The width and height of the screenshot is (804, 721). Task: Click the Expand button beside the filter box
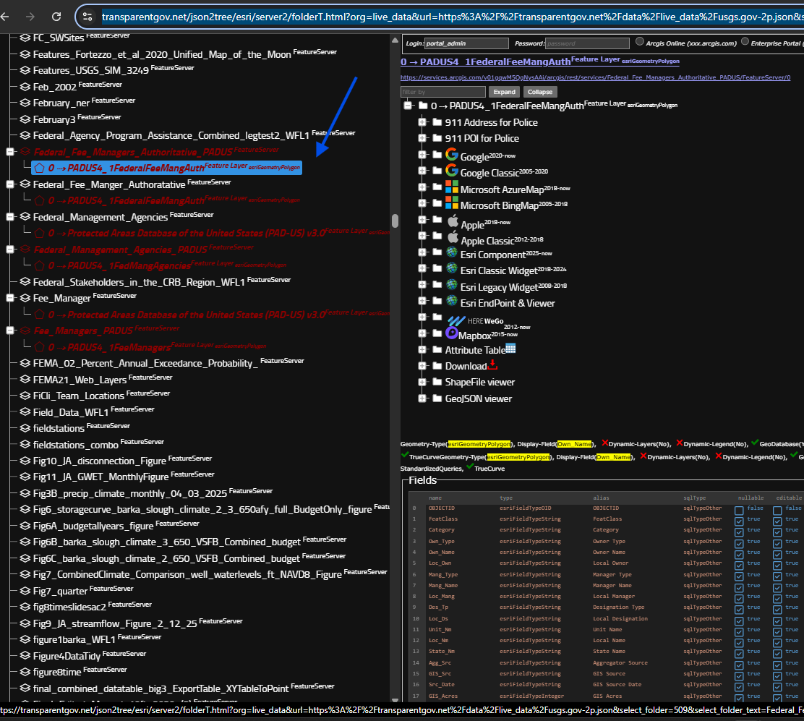click(504, 92)
